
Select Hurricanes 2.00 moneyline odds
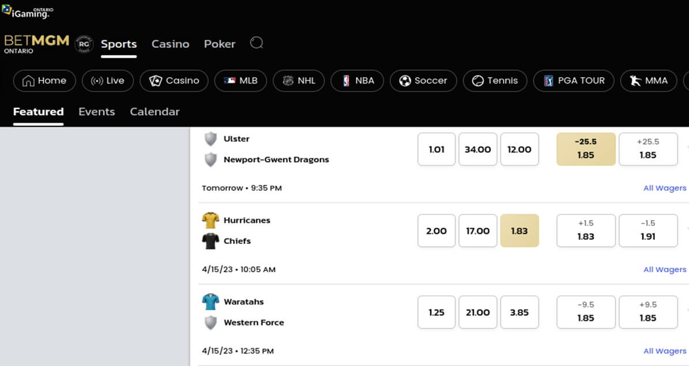tap(436, 231)
